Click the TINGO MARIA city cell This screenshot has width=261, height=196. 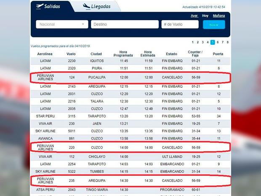97,190
